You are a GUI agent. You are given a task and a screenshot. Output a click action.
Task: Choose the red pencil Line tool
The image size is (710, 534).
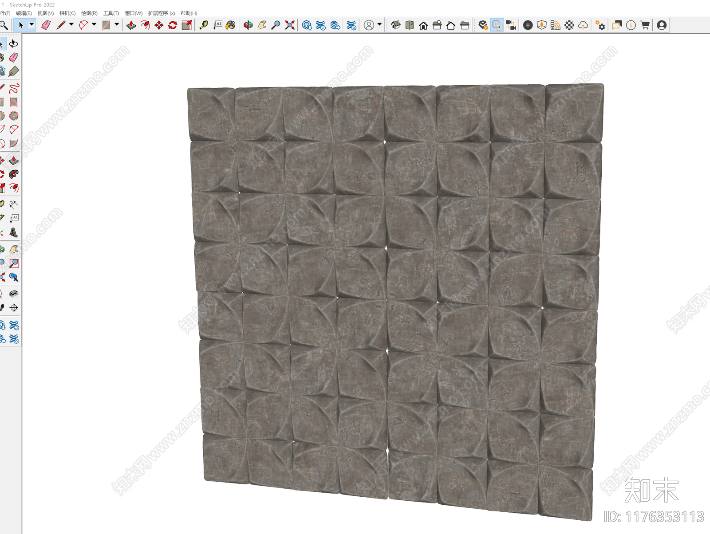click(61, 25)
